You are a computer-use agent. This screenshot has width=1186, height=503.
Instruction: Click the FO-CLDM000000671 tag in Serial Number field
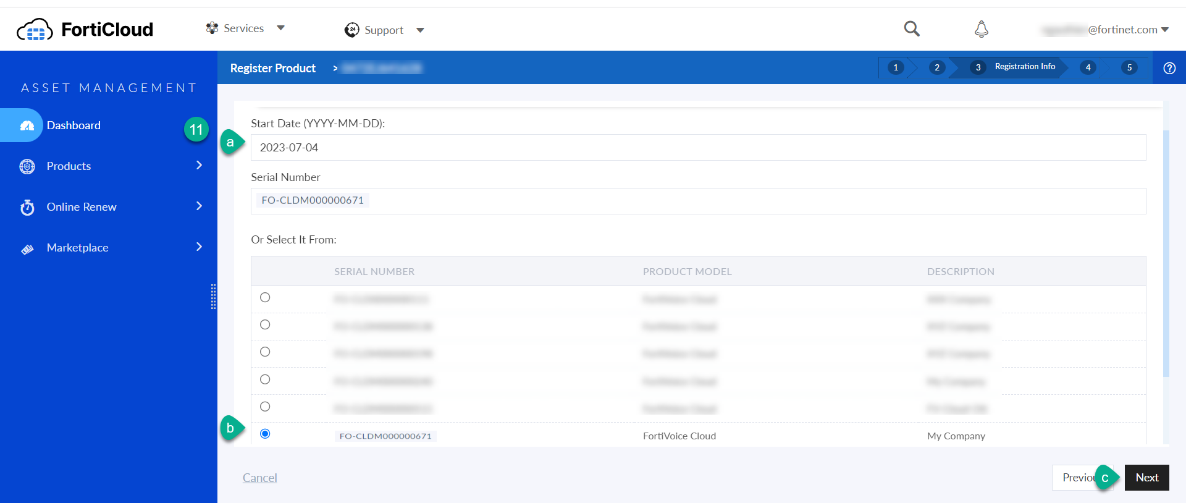(313, 200)
